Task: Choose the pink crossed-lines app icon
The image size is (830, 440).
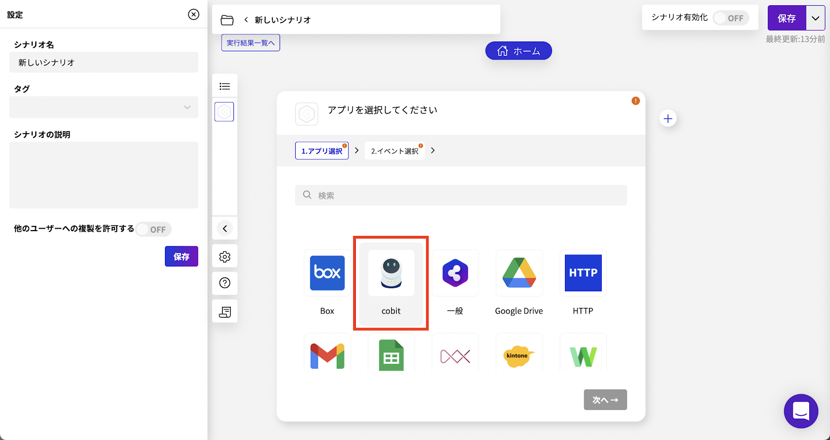Action: tap(455, 353)
